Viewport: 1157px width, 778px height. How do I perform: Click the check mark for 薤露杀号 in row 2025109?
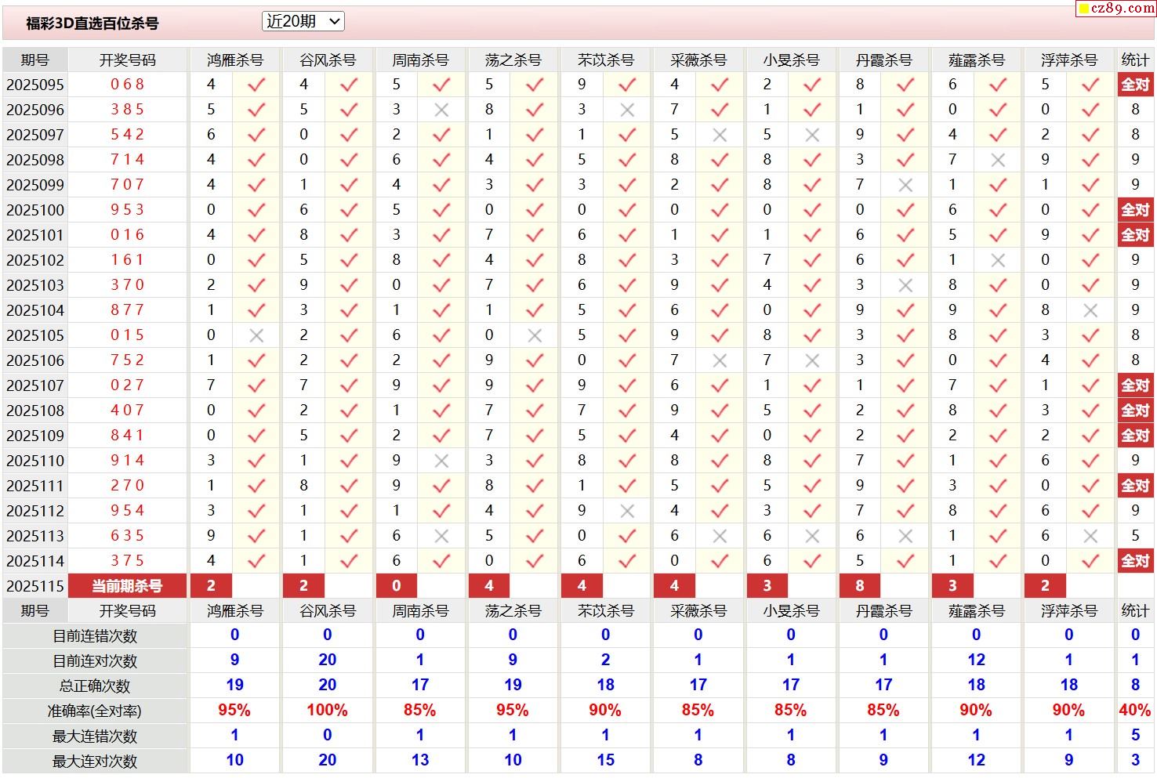pos(998,436)
